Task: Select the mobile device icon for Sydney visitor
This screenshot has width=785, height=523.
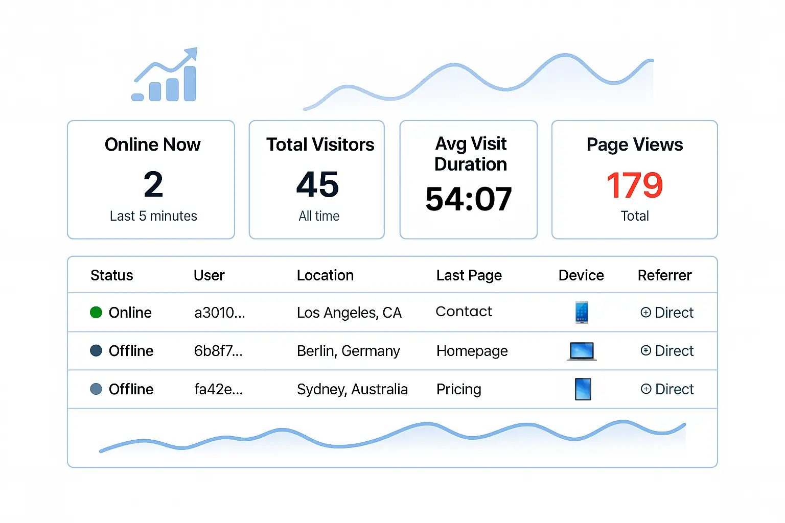Action: (583, 389)
